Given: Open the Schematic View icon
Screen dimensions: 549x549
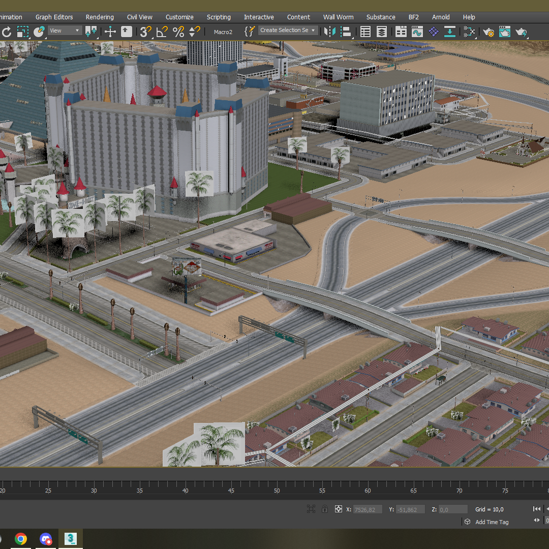Looking at the screenshot, I should (x=469, y=32).
